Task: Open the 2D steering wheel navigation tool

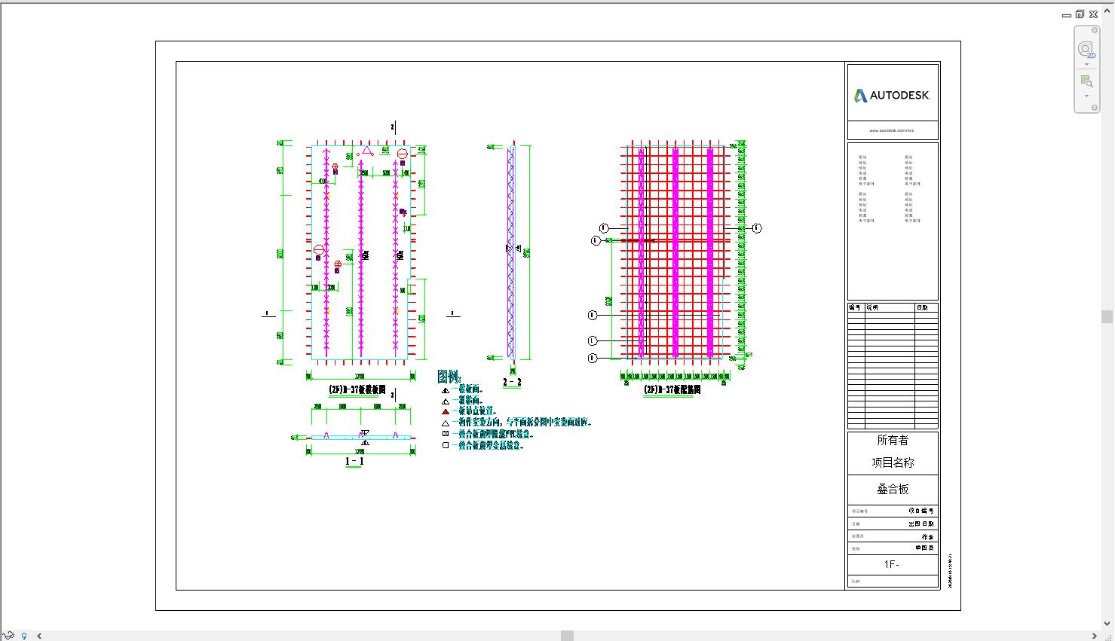Action: [x=1086, y=50]
